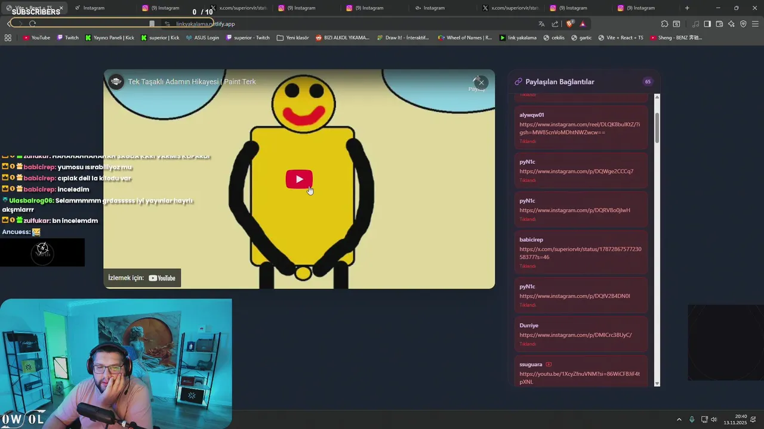This screenshot has height=429, width=764.
Task: Open Durriye's Instagram link
Action: point(575,335)
